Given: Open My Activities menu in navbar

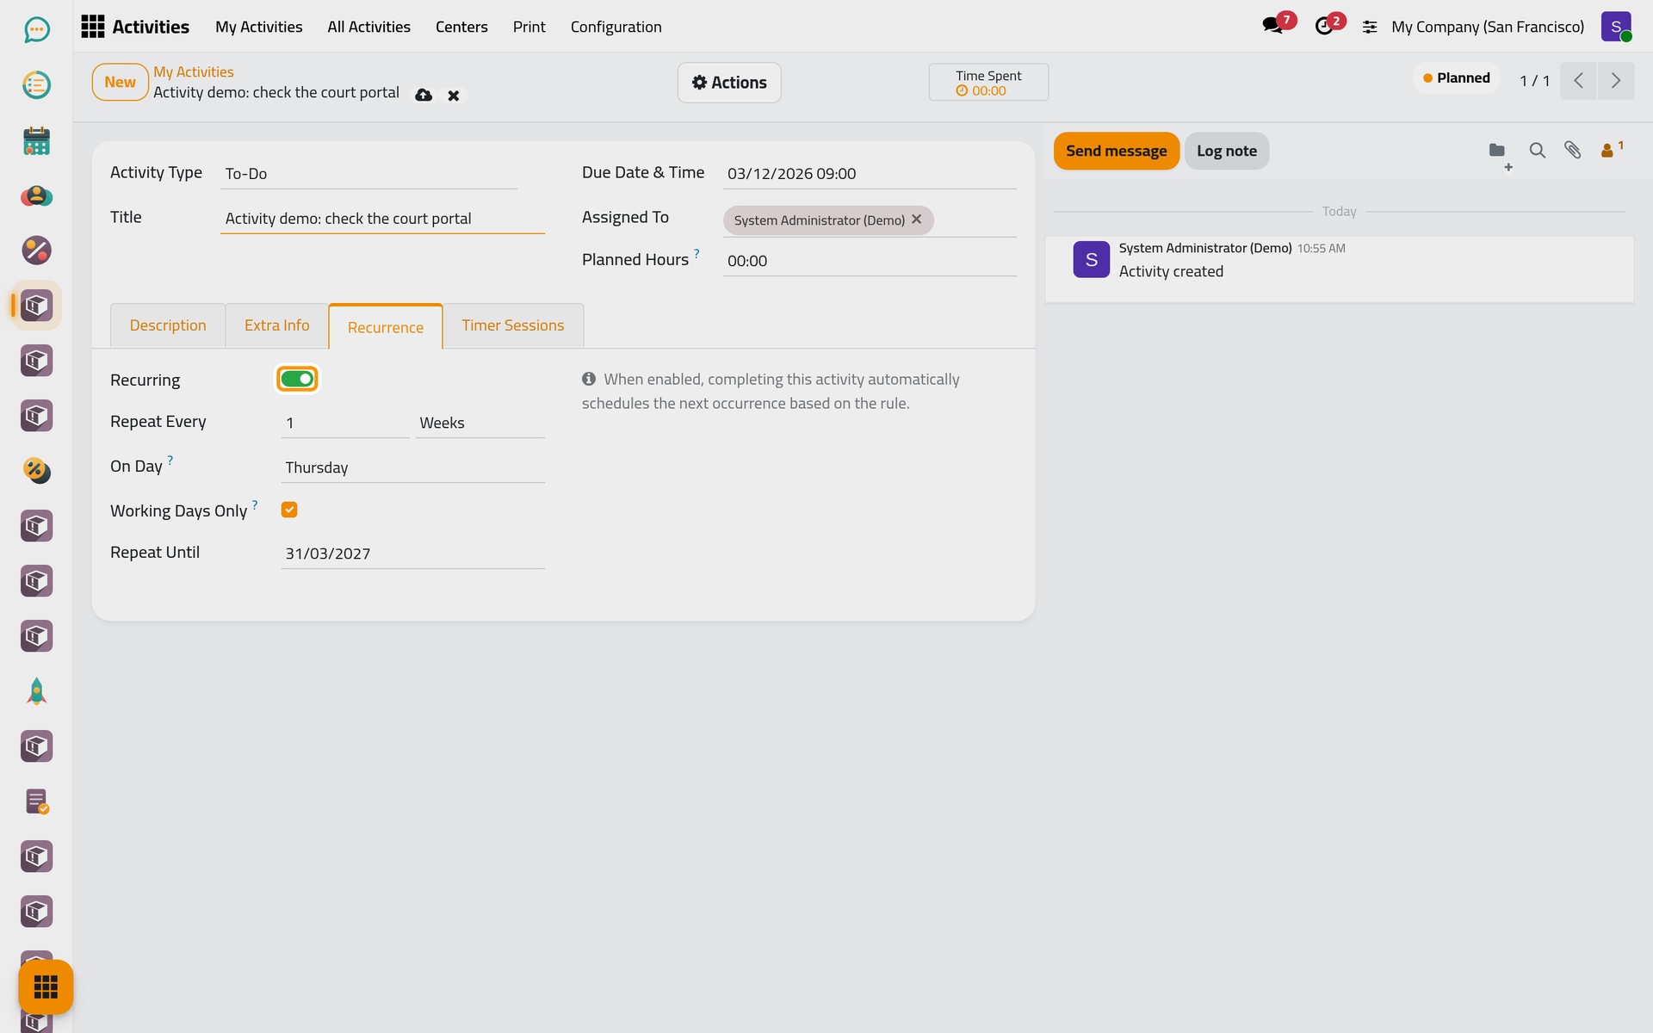Looking at the screenshot, I should point(258,27).
